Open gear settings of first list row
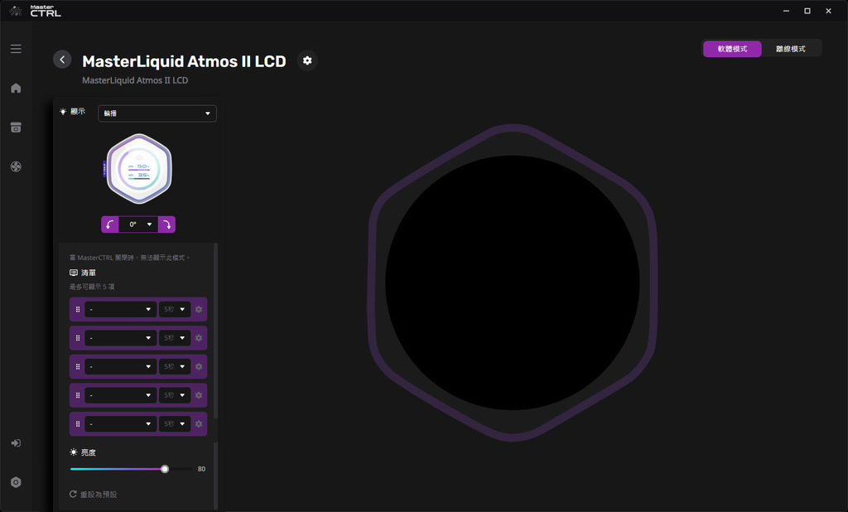This screenshot has width=848, height=512. pos(199,310)
